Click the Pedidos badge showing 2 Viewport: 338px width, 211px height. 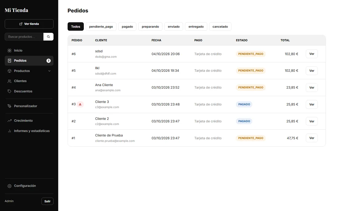click(x=49, y=61)
